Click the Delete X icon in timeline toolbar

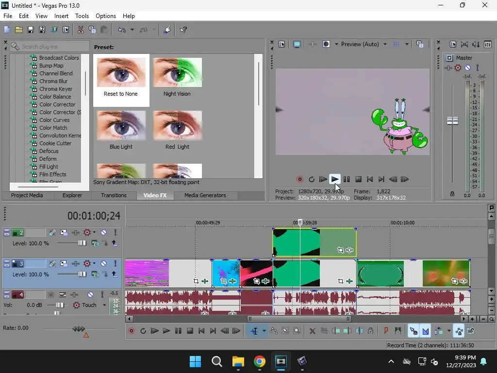pos(312,331)
